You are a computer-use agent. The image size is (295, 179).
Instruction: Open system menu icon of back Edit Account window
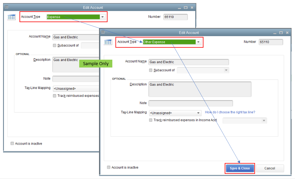[6, 7]
